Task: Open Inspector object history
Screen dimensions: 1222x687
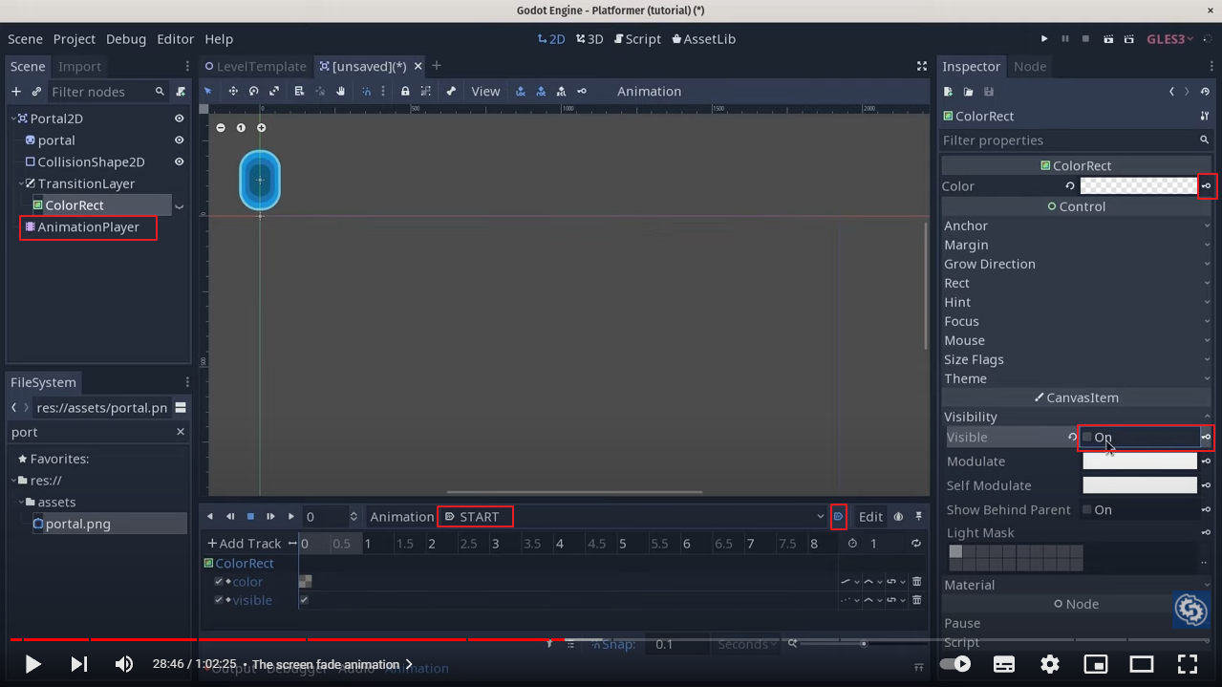Action: click(1206, 92)
